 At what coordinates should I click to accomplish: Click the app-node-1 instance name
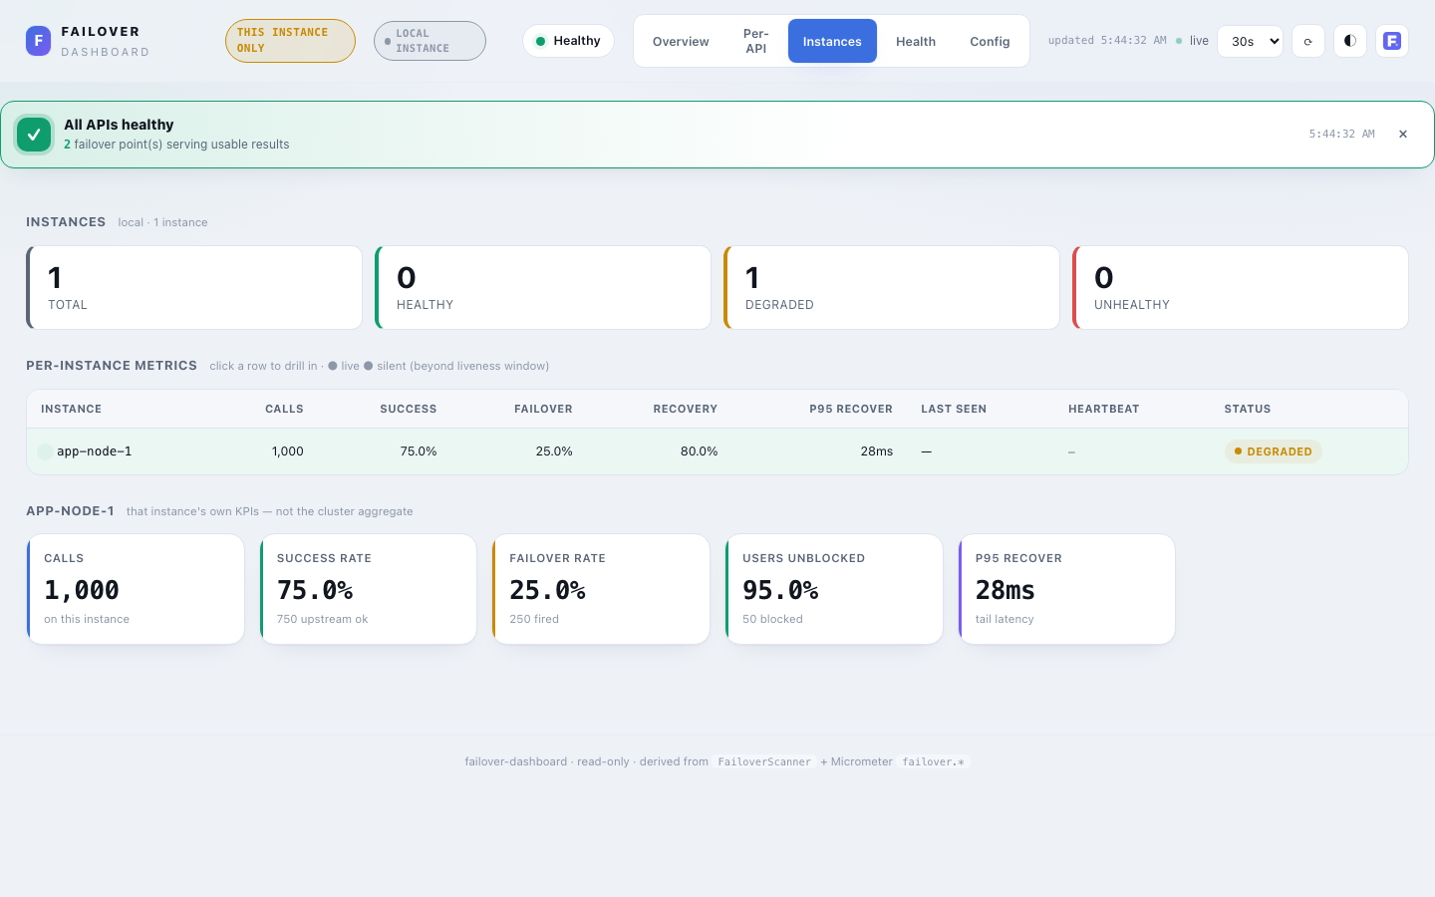(x=95, y=451)
